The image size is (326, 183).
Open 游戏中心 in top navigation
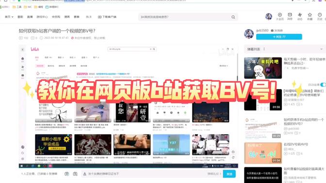pyautogui.click(x=42, y=17)
